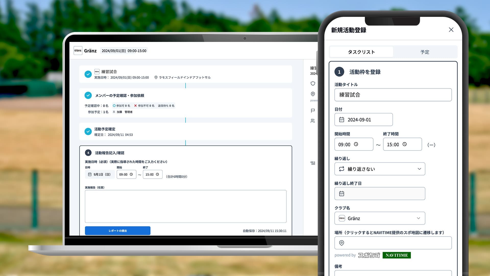Screen dimensions: 490x276
Task: Click the 参加予定:1名 label
Action: click(98, 112)
